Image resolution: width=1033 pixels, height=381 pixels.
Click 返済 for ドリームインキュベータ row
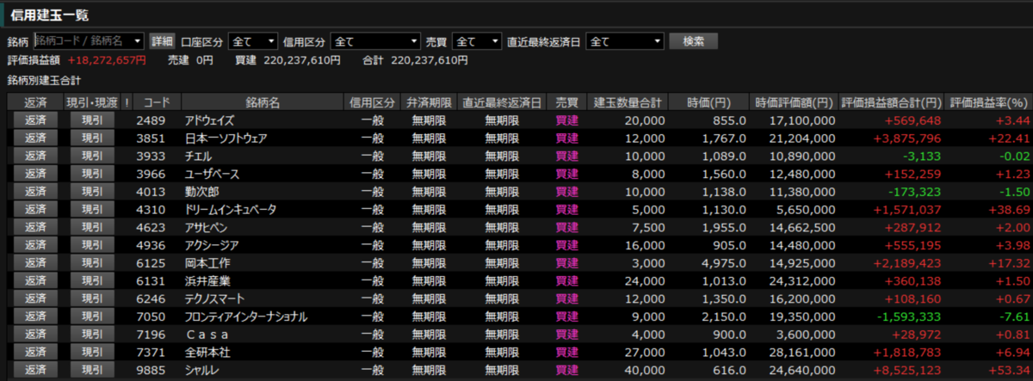click(x=35, y=209)
